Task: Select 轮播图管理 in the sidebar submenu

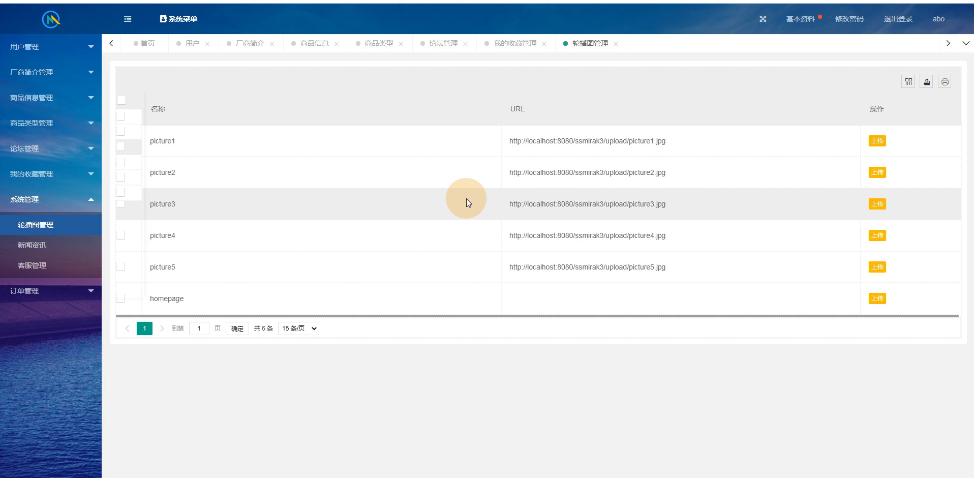Action: tap(51, 225)
